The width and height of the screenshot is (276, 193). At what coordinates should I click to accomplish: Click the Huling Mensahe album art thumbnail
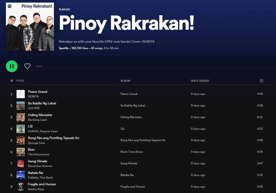(x=21, y=117)
